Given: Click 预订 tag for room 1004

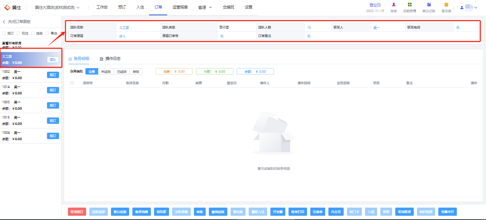Looking at the screenshot, I should (x=53, y=136).
